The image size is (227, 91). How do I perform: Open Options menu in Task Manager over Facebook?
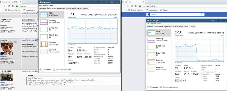coord(153,23)
